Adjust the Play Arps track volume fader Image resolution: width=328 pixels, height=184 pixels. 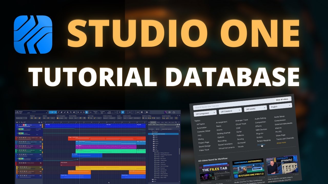27,126
